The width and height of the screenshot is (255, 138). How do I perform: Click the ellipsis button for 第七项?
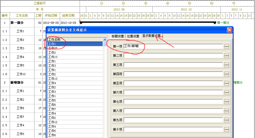[x=226, y=101]
